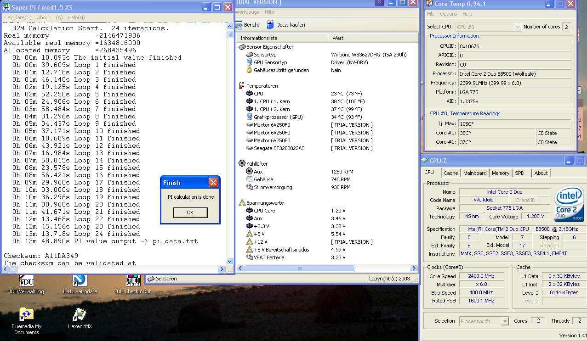Image resolution: width=587 pixels, height=341 pixels.
Task: Select the Sensortyp row icon
Action: point(250,55)
